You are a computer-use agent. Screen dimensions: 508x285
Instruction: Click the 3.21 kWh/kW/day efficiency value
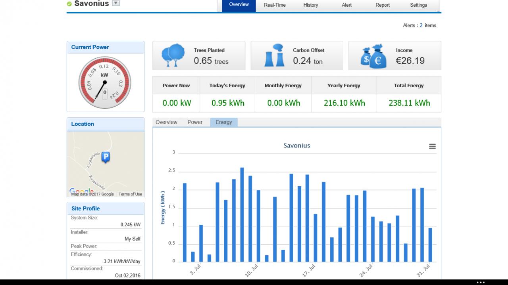[x=122, y=262]
